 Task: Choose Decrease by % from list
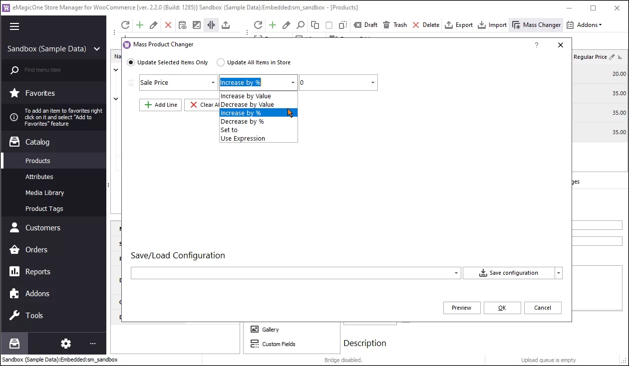pyautogui.click(x=242, y=121)
